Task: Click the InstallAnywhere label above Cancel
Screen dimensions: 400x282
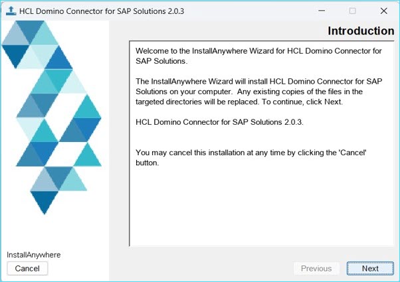Action: click(x=33, y=255)
